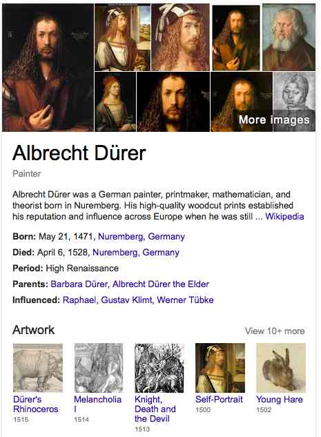The height and width of the screenshot is (437, 321).
Task: Open the large self-portrait main image
Action: pos(48,68)
